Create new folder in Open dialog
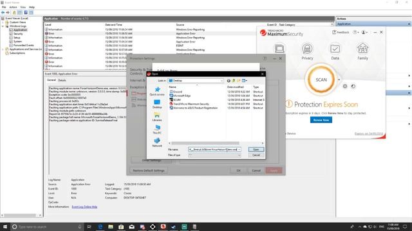 click(x=239, y=81)
